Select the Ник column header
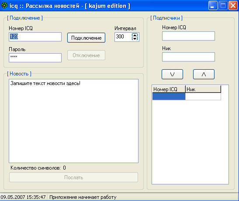The height and width of the screenshot is (201, 239). [x=203, y=89]
